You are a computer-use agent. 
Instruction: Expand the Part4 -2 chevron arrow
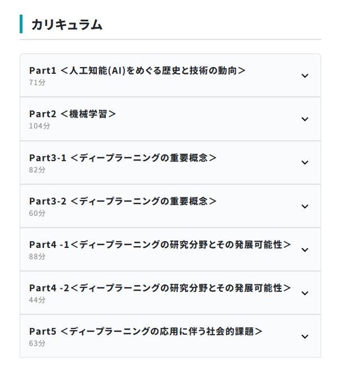point(304,293)
